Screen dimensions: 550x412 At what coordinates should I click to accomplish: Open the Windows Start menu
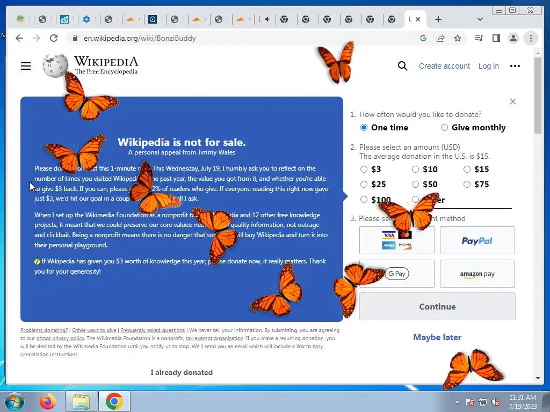(14, 401)
